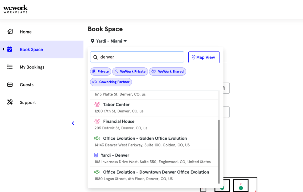The image size is (303, 192).
Task: Click the Home house icon
Action: [x=10, y=31]
